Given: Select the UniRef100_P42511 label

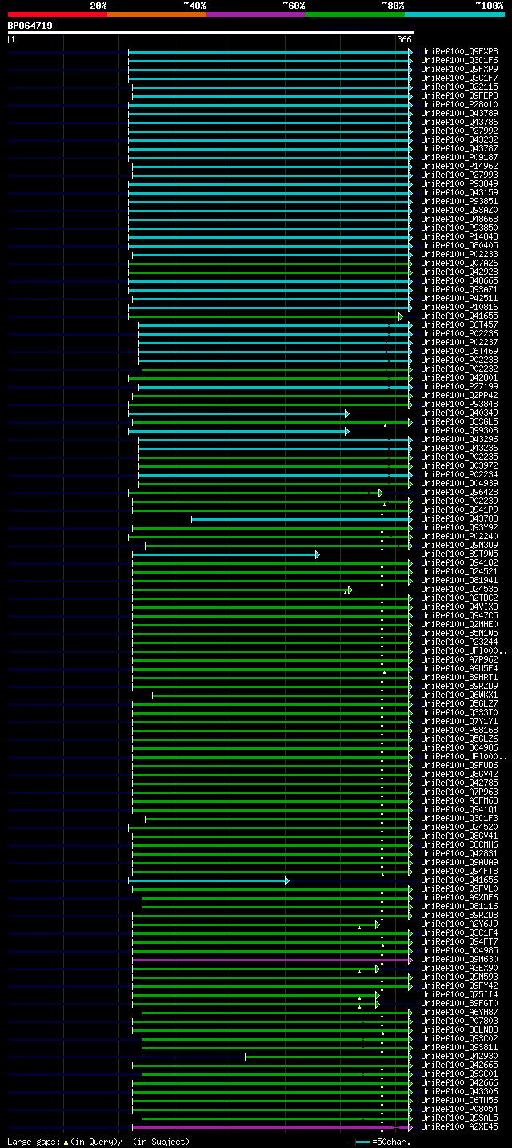Looking at the screenshot, I should point(459,299).
